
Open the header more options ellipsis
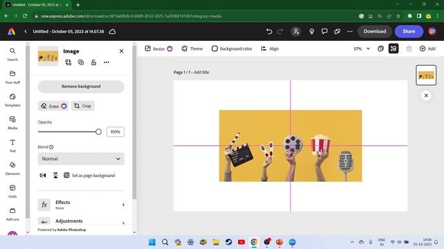350,31
